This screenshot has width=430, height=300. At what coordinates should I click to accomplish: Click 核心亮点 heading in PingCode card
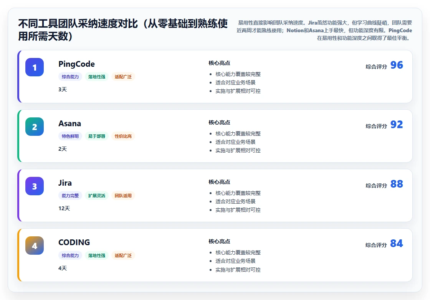[x=219, y=63]
